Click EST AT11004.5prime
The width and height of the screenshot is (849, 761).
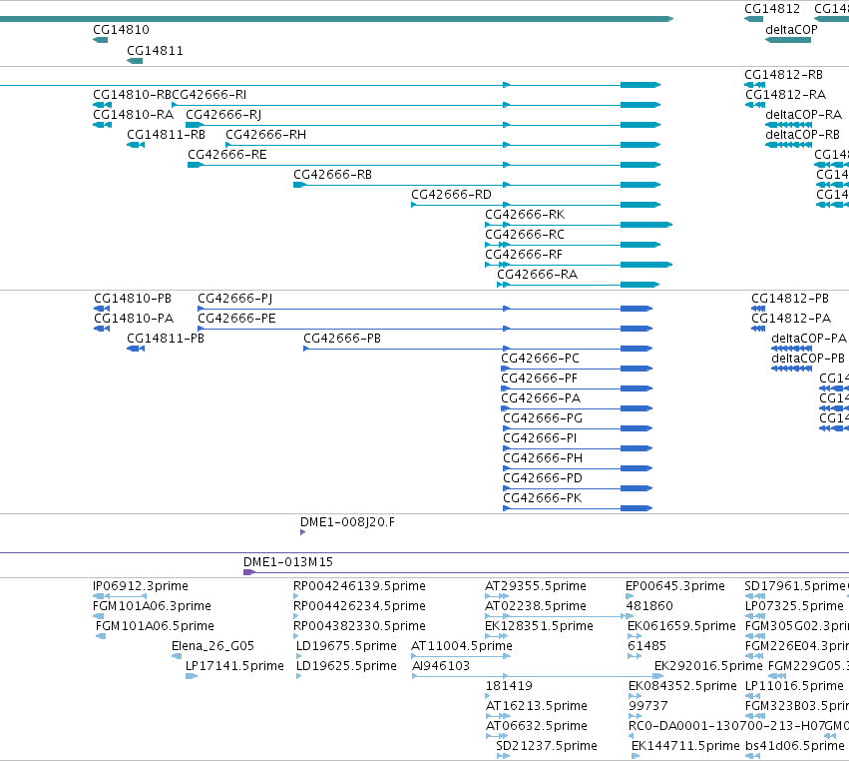coord(462,646)
